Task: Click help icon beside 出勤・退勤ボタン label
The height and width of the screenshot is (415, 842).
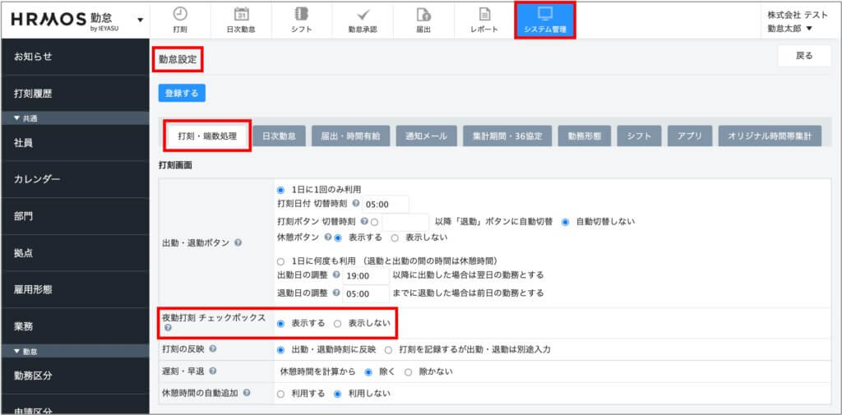Action: [x=238, y=243]
